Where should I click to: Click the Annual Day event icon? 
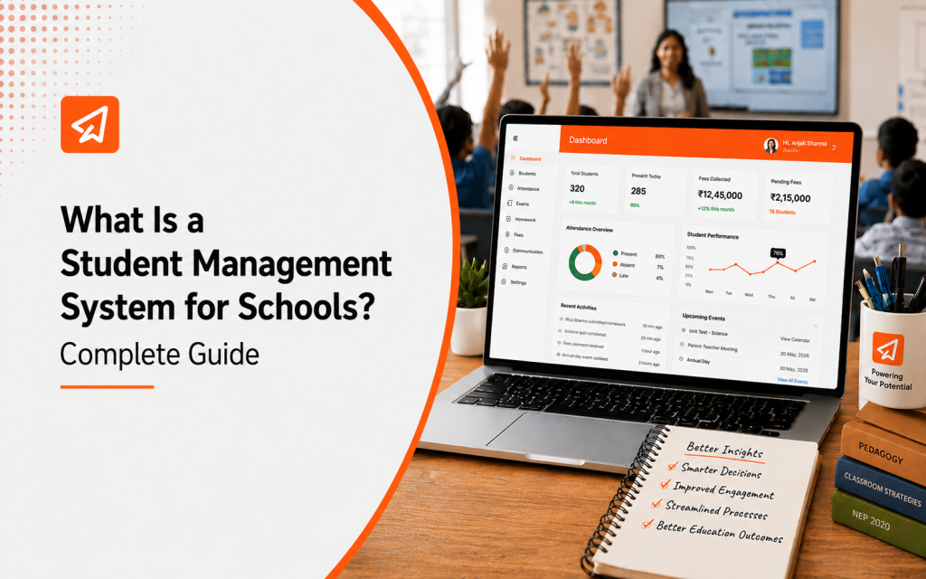[x=681, y=358]
